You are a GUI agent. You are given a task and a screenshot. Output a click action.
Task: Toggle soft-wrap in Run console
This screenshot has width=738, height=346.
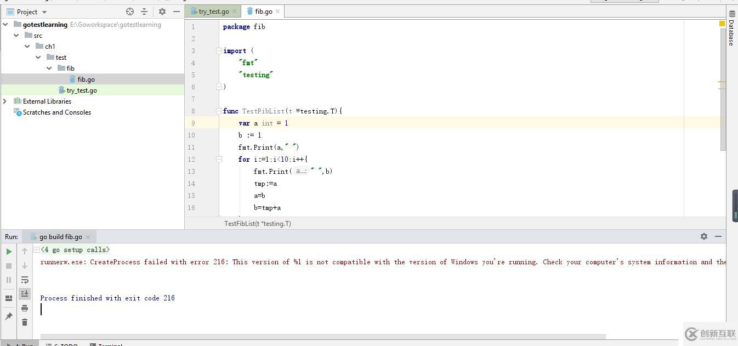[x=25, y=280]
